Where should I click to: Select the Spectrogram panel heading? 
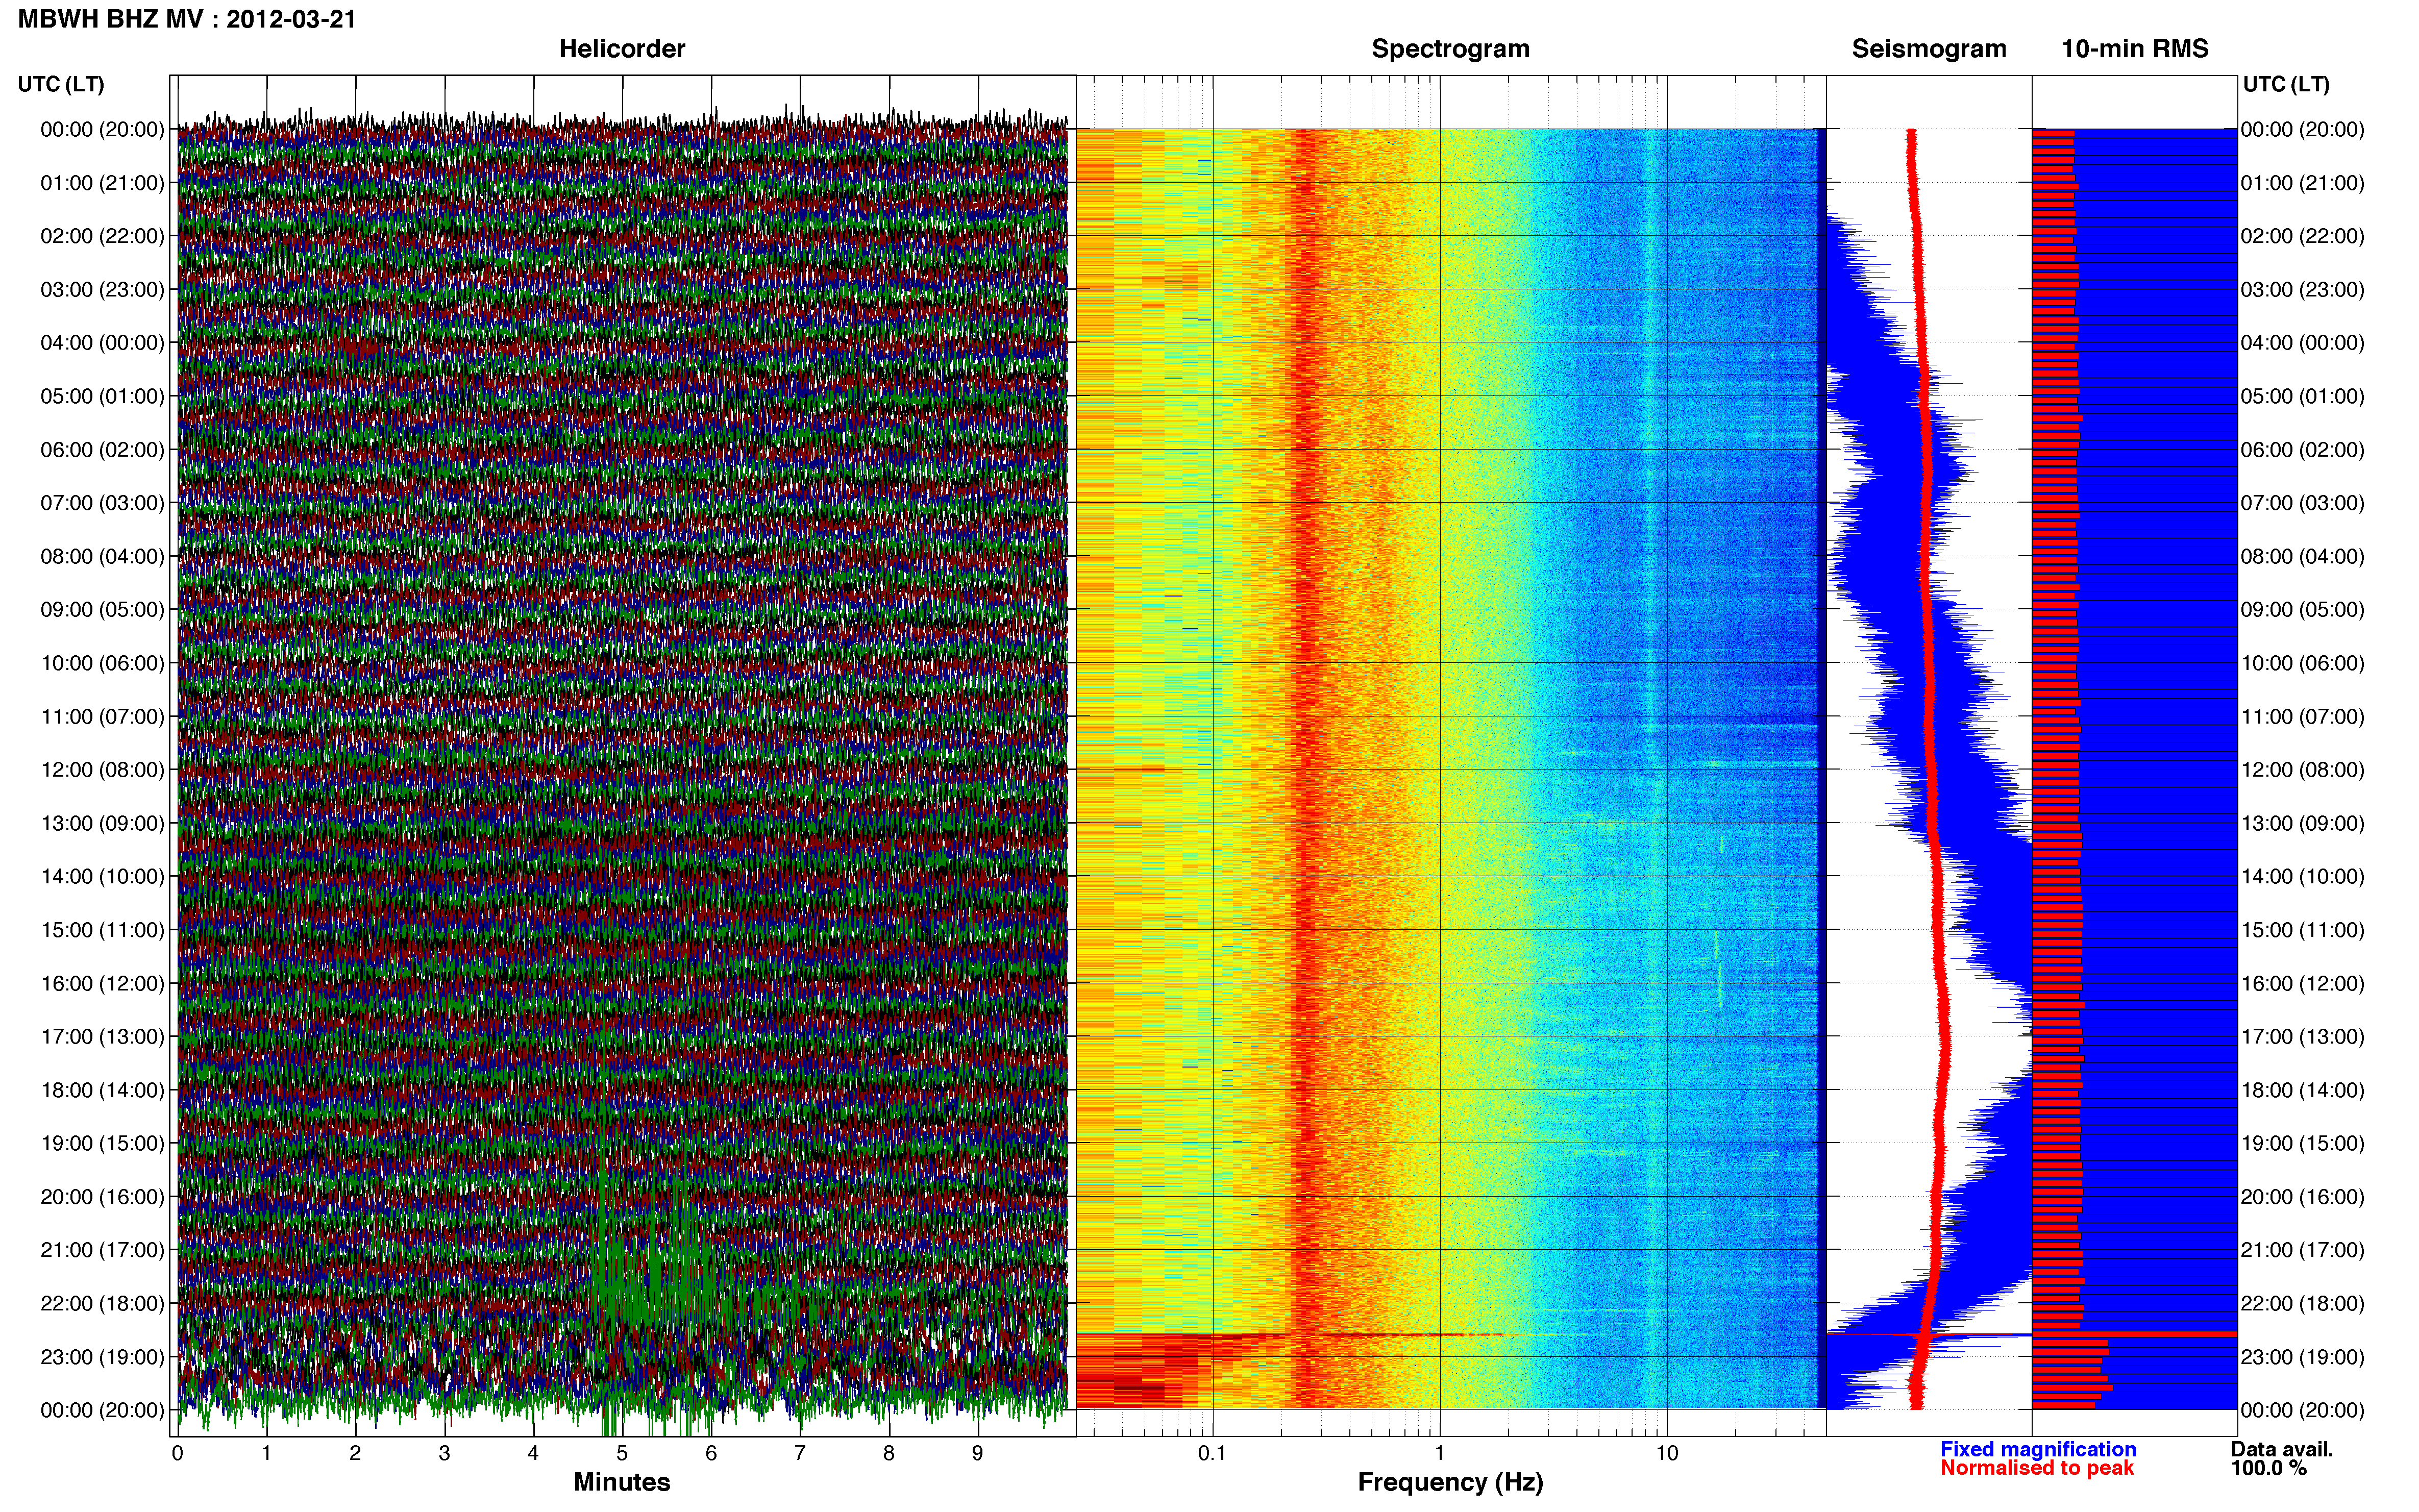point(1450,49)
